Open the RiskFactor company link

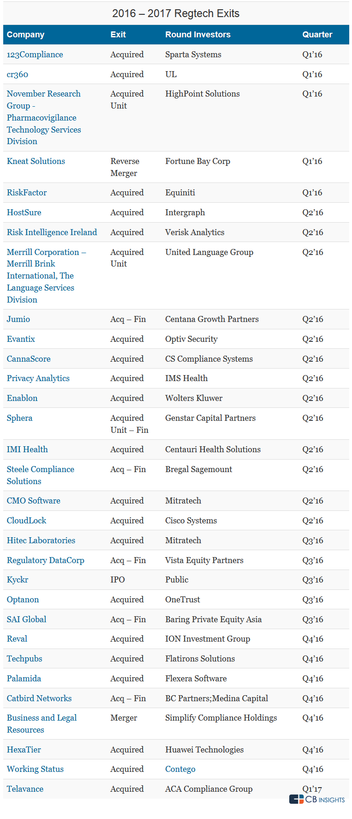point(27,193)
